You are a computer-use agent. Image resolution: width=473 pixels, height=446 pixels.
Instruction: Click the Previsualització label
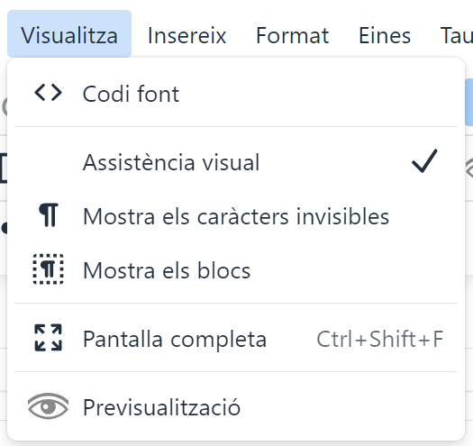161,407
